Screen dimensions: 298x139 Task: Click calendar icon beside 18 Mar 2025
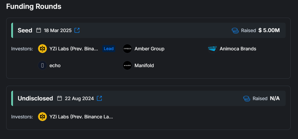[x=39, y=30]
